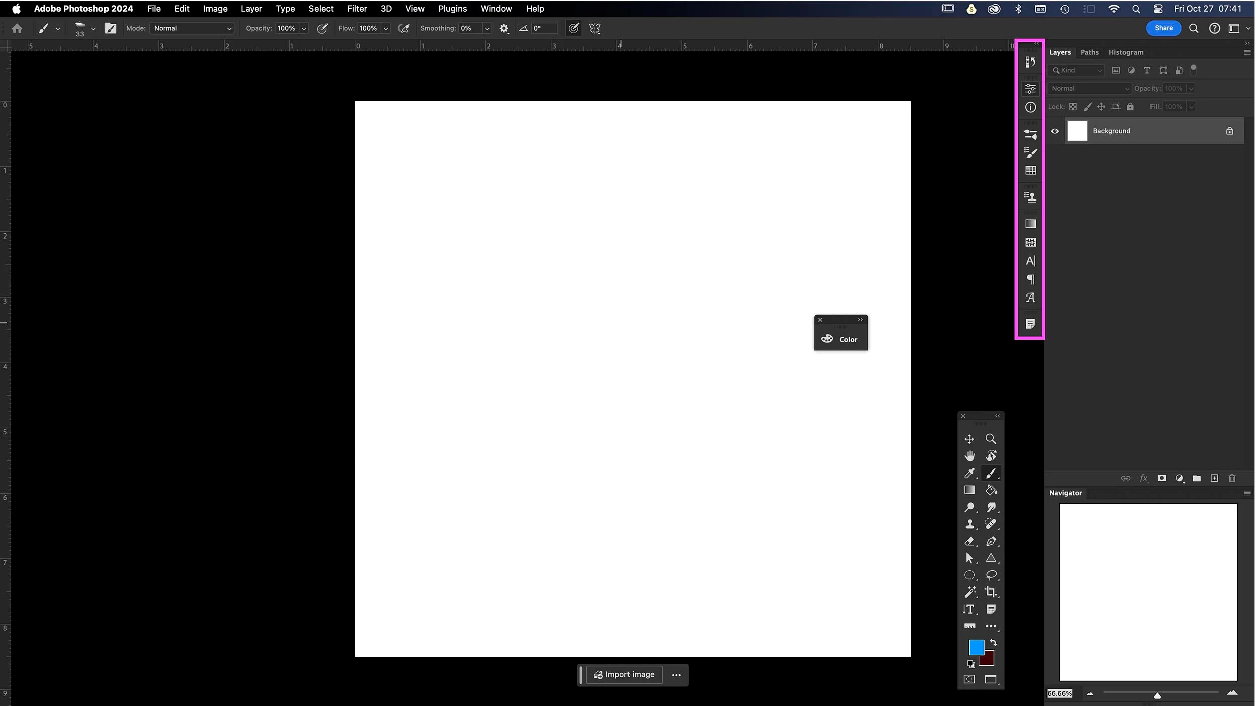Click the Import image button

coord(624,675)
